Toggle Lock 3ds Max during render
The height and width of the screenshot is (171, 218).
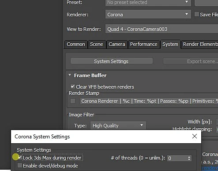click(x=19, y=158)
